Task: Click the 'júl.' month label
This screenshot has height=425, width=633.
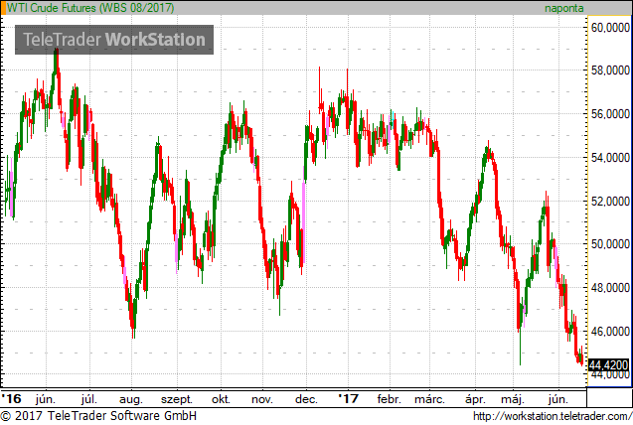Action: point(88,399)
